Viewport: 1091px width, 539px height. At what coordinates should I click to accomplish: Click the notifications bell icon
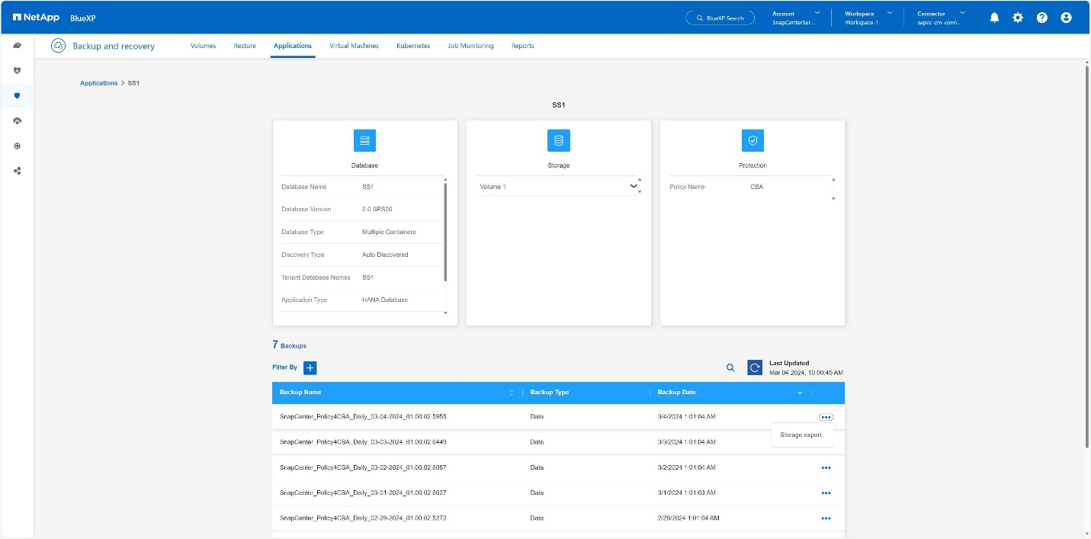(994, 18)
